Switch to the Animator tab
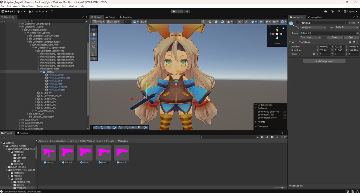The image size is (360, 193). [x=126, y=17]
